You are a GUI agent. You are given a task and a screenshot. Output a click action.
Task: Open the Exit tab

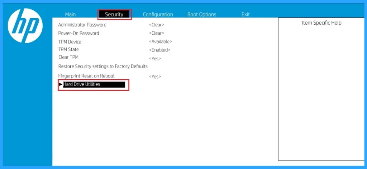246,15
